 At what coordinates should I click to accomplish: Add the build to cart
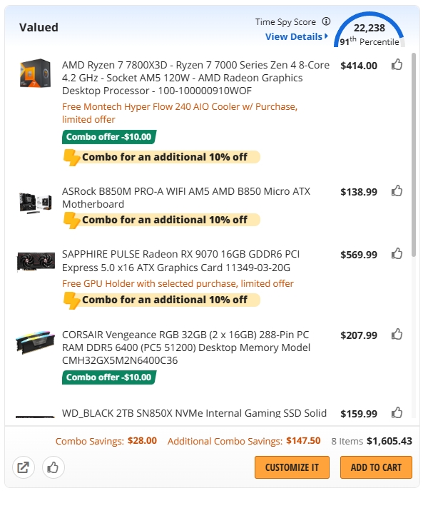pyautogui.click(x=376, y=467)
